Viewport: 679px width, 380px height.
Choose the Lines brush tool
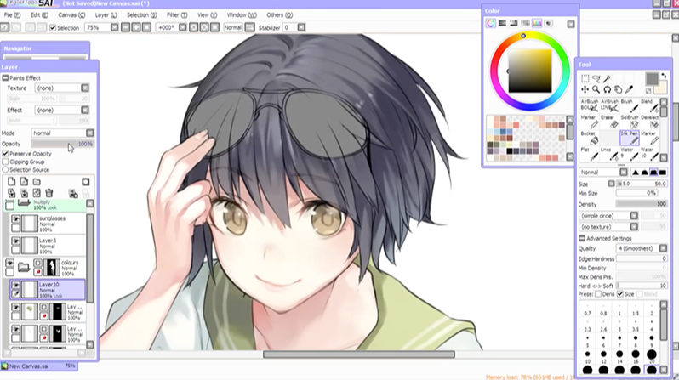coord(609,154)
